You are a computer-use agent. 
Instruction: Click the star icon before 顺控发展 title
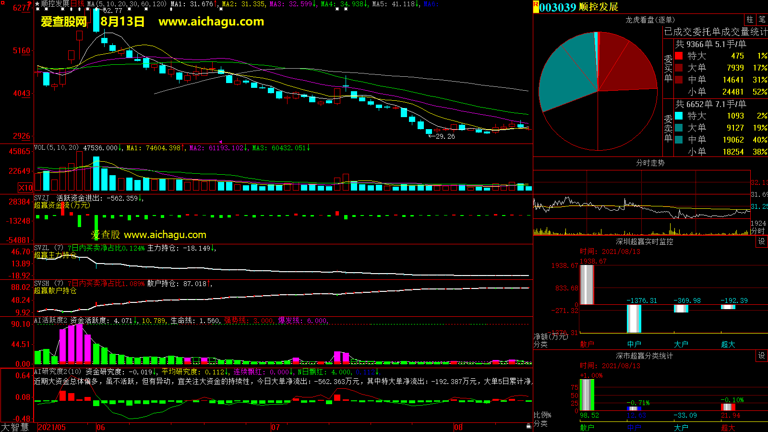[x=37, y=4]
